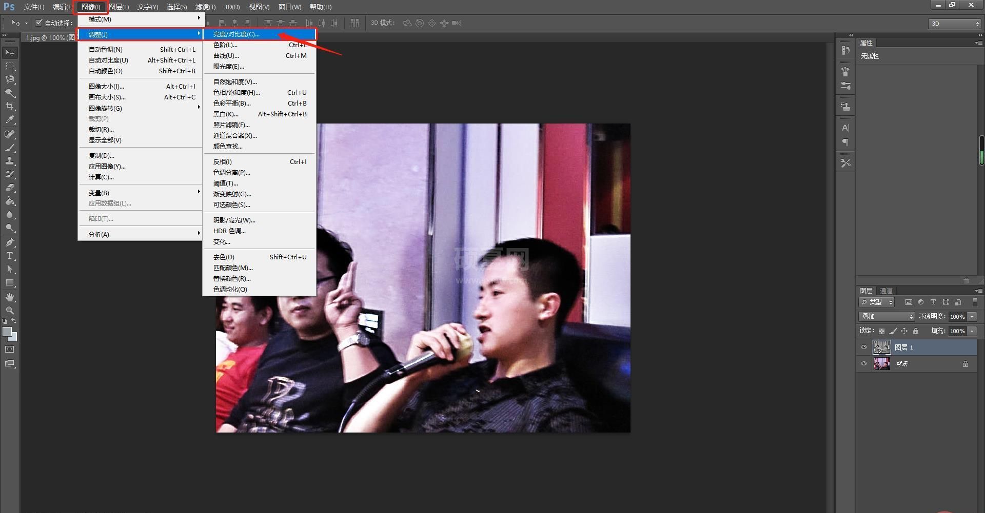Select the Horizontal Type tool
Image resolution: width=985 pixels, height=513 pixels.
[10, 256]
